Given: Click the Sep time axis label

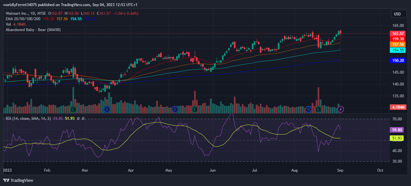Looking at the screenshot, I should (x=340, y=170).
